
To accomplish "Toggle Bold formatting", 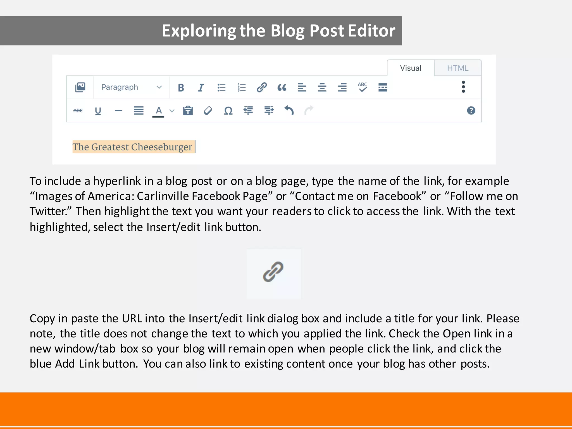I will point(181,88).
